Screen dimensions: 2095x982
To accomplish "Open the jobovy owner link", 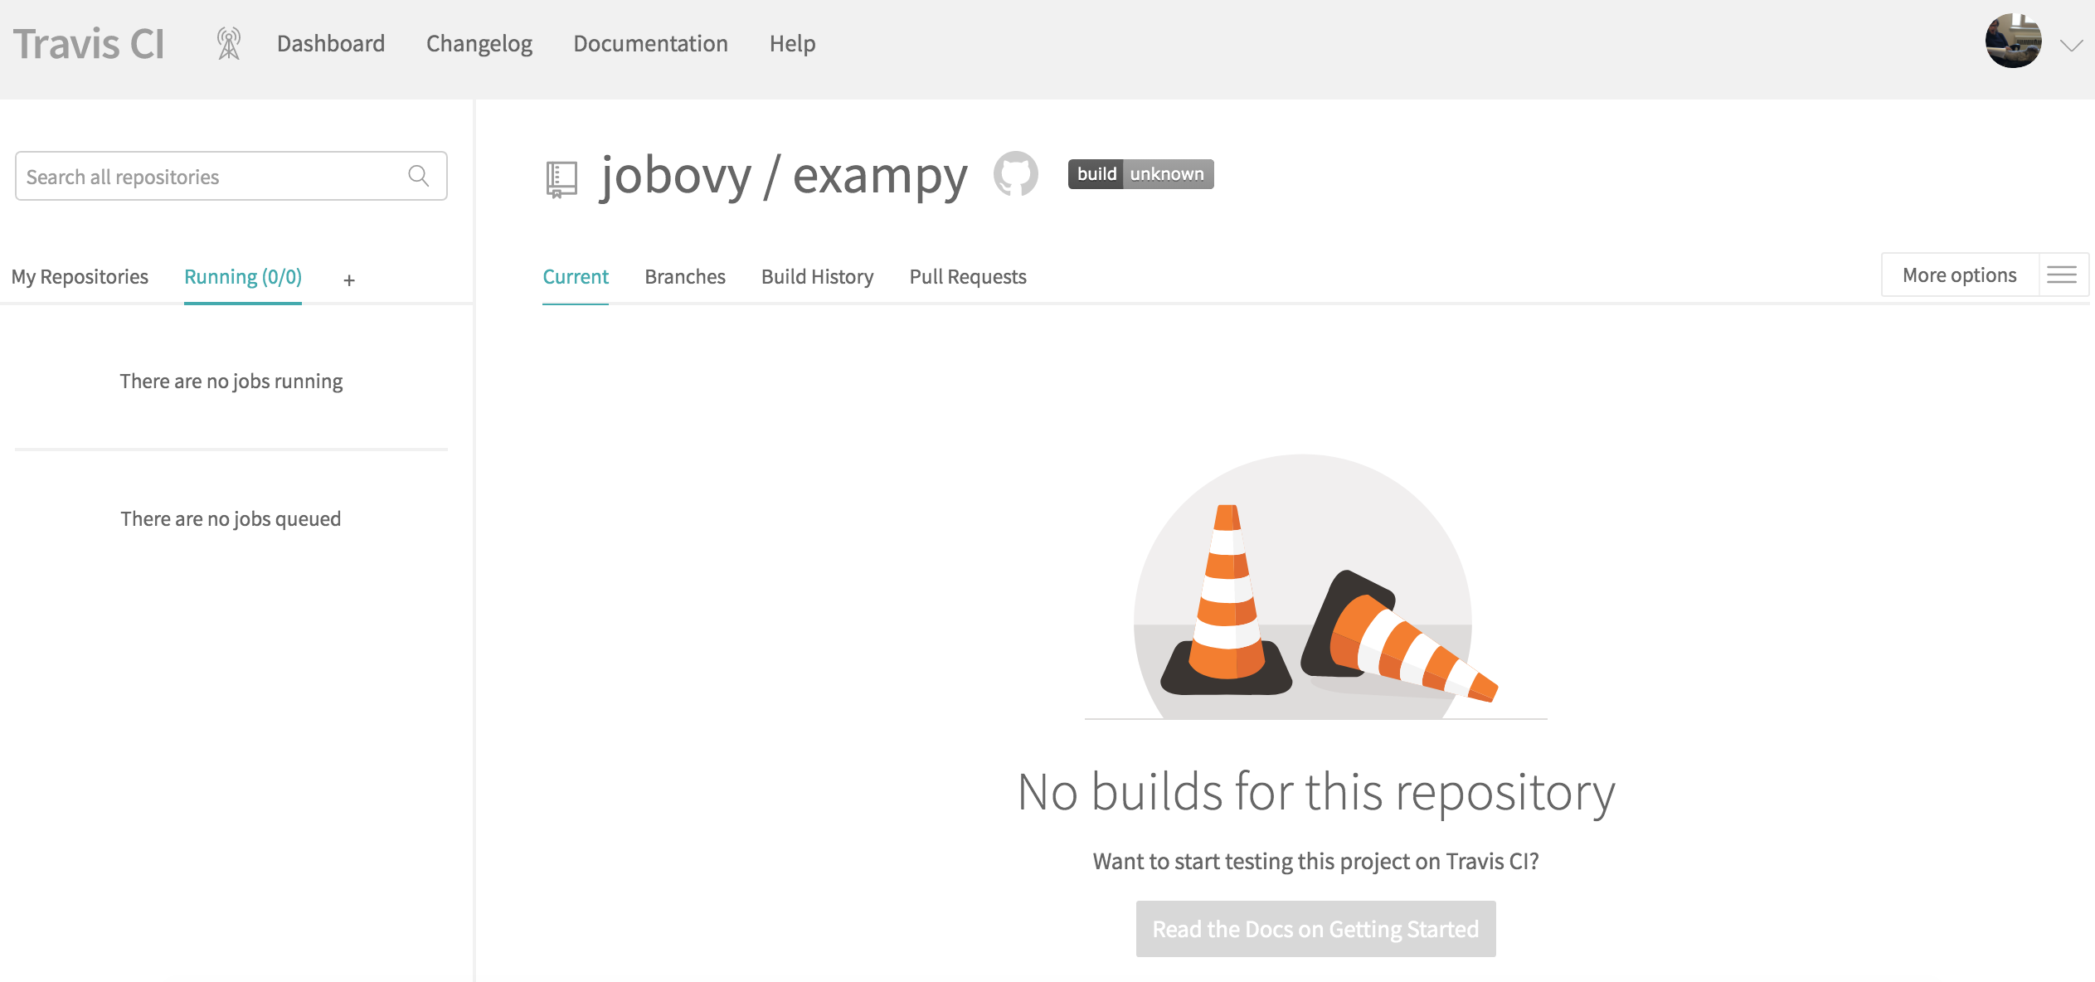I will pyautogui.click(x=676, y=175).
